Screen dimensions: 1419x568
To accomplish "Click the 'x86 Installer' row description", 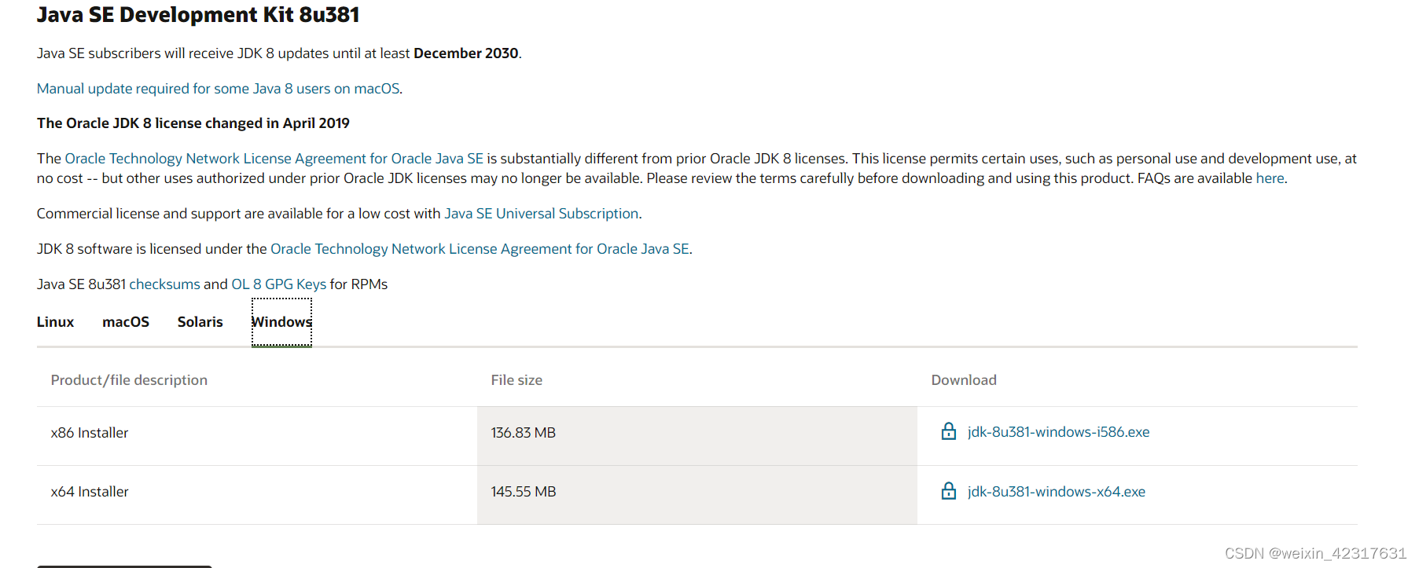I will click(x=90, y=433).
